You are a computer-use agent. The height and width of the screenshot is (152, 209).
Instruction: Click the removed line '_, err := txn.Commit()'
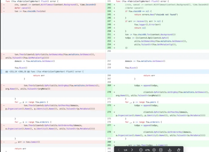tap(27, 142)
